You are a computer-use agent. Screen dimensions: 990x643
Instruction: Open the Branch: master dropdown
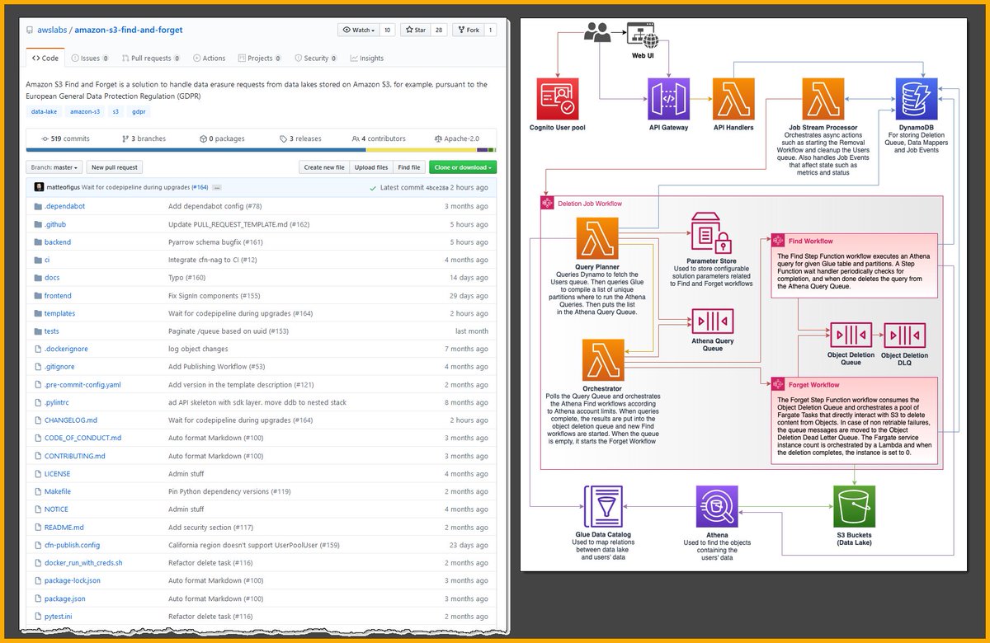tap(55, 167)
